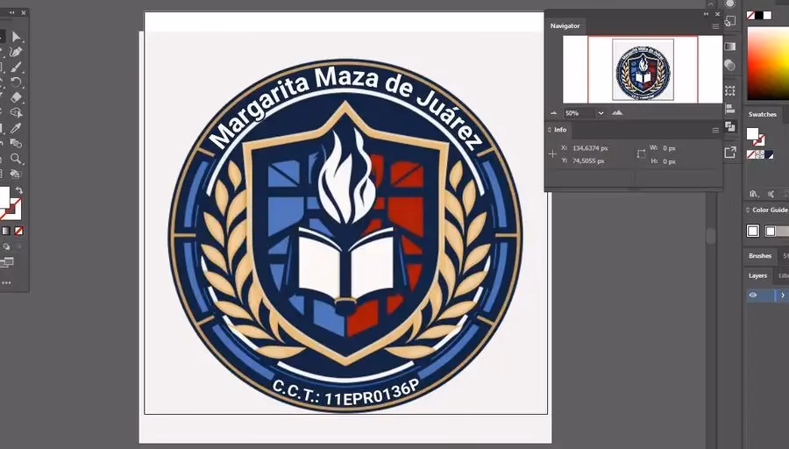Open the Navigator zoom percentage dropdown
Viewport: 789px width, 449px height.
[601, 113]
